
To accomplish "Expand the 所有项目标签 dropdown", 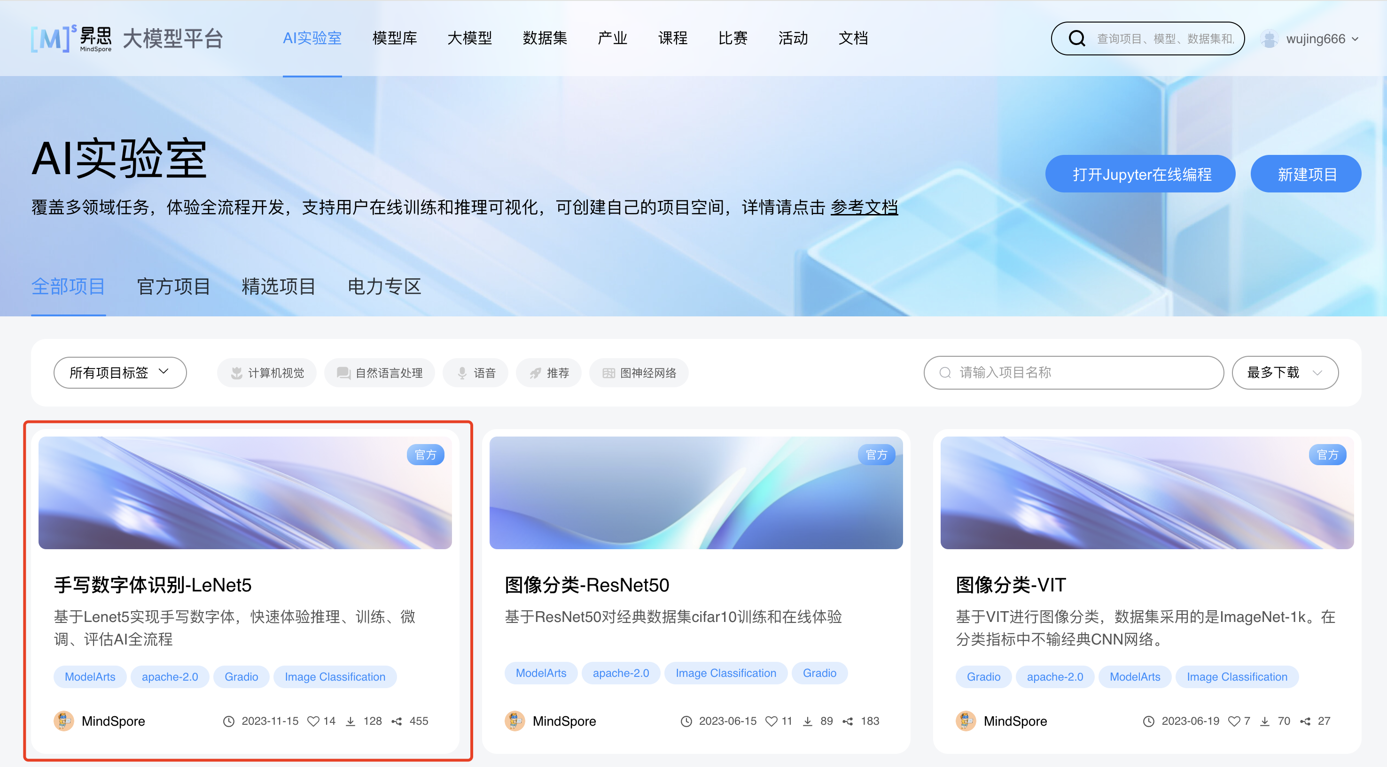I will [120, 372].
